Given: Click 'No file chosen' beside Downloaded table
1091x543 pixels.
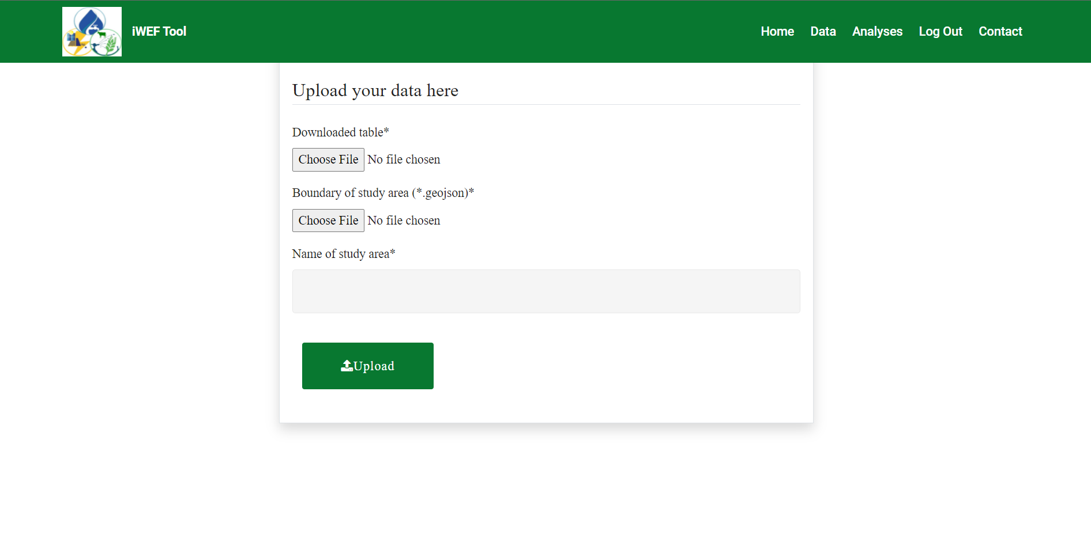Looking at the screenshot, I should pos(404,160).
